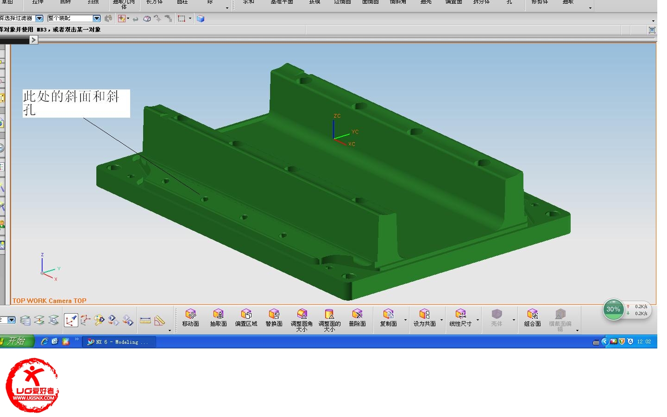Select the 抽取面 (Pull Face) tool
Image resolution: width=667 pixels, height=417 pixels.
click(x=218, y=318)
